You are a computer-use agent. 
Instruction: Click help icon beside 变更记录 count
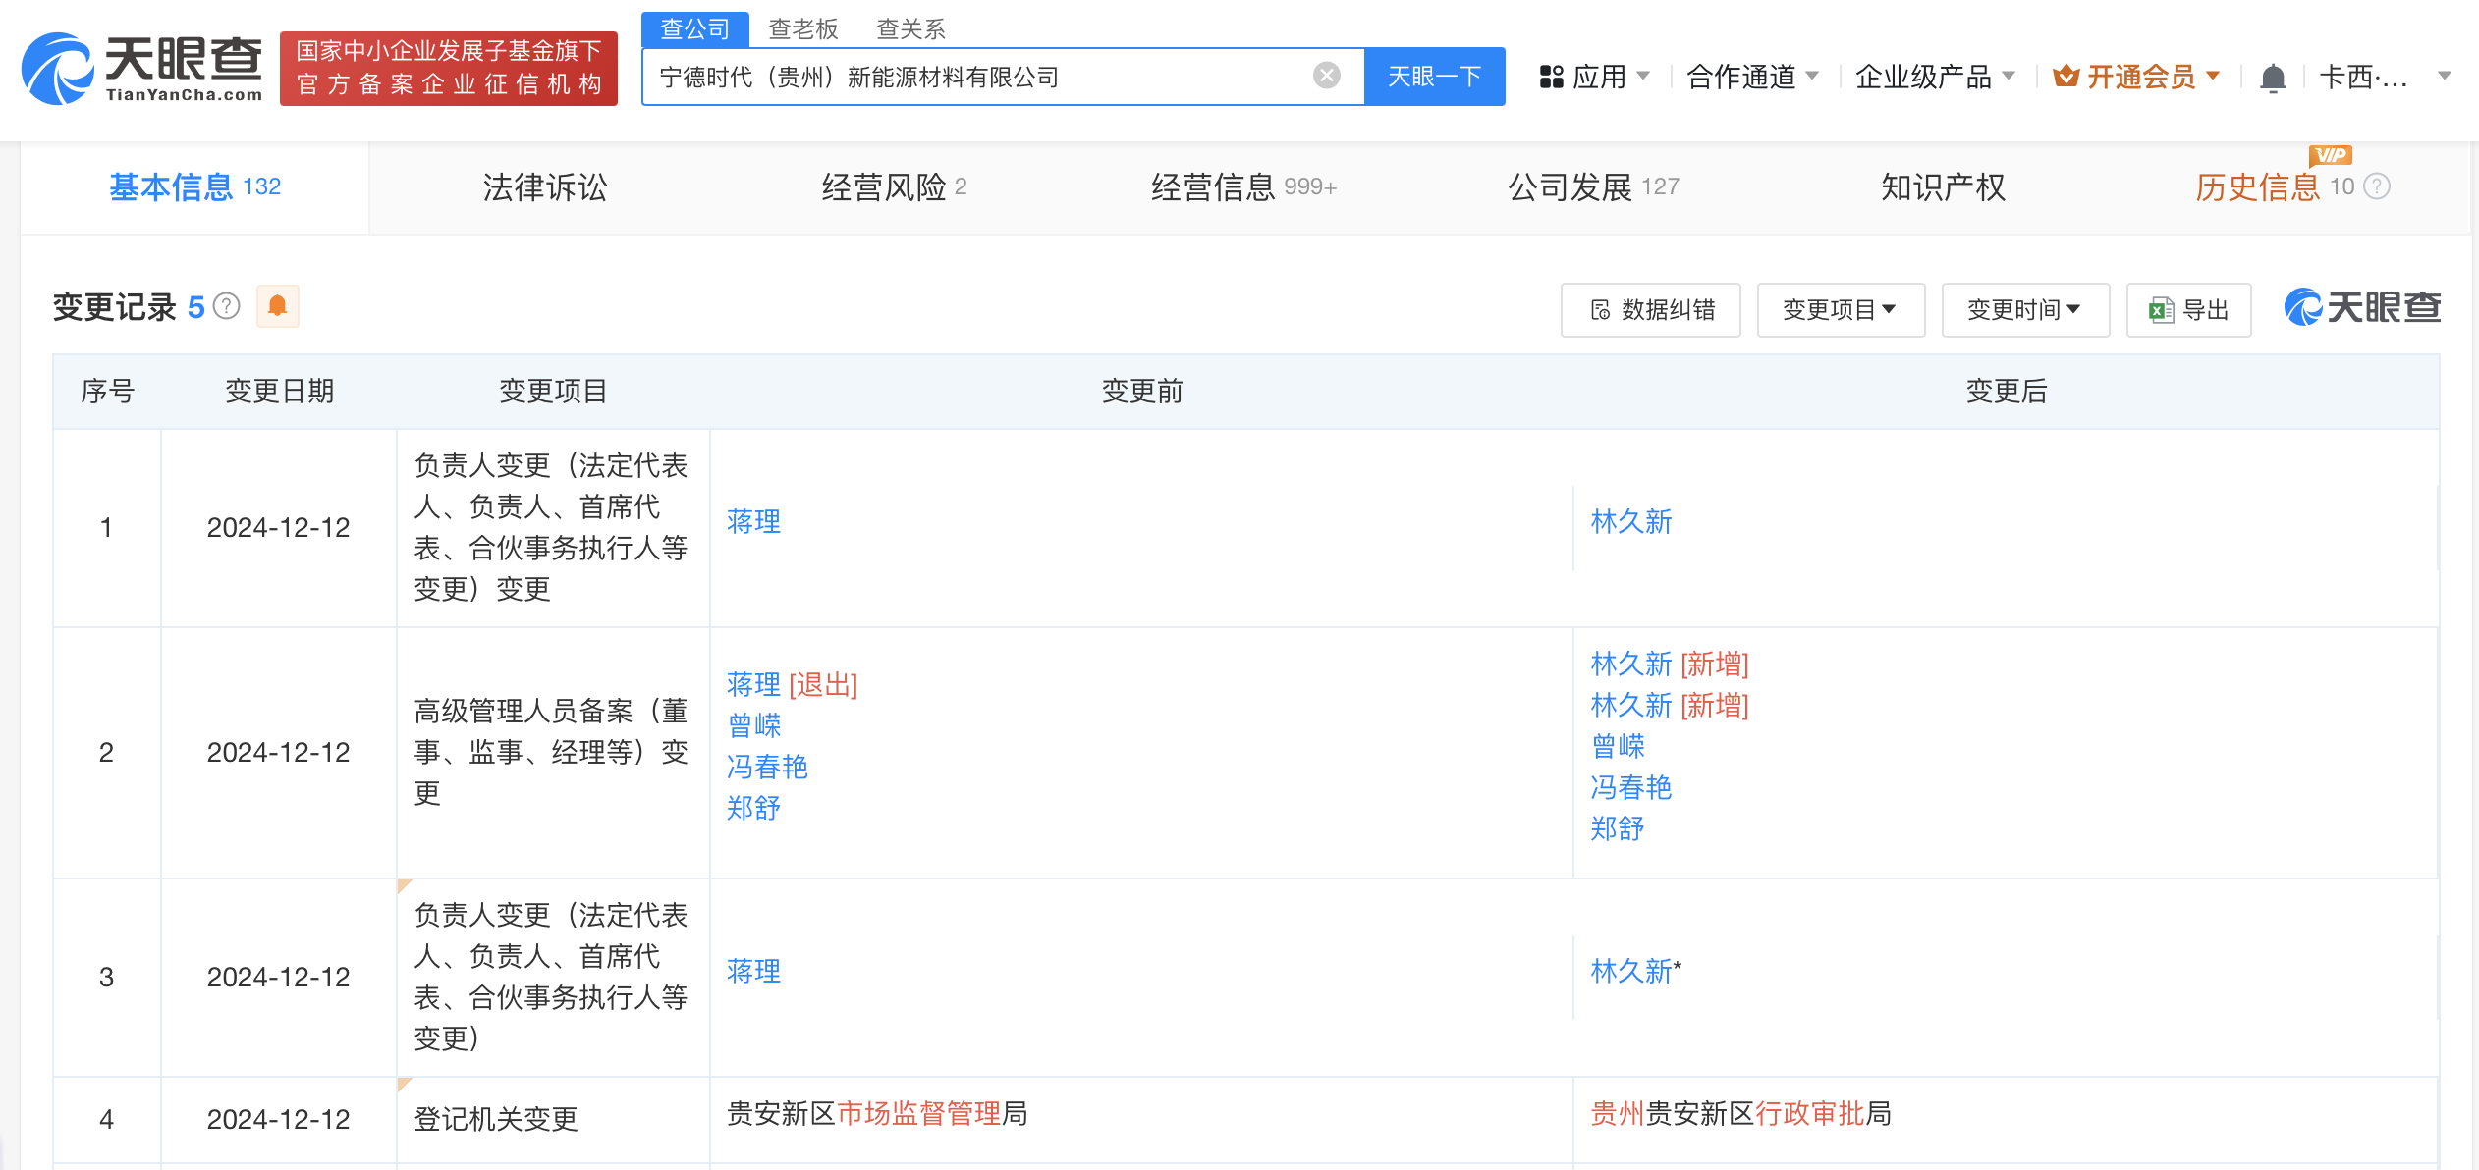pyautogui.click(x=227, y=306)
